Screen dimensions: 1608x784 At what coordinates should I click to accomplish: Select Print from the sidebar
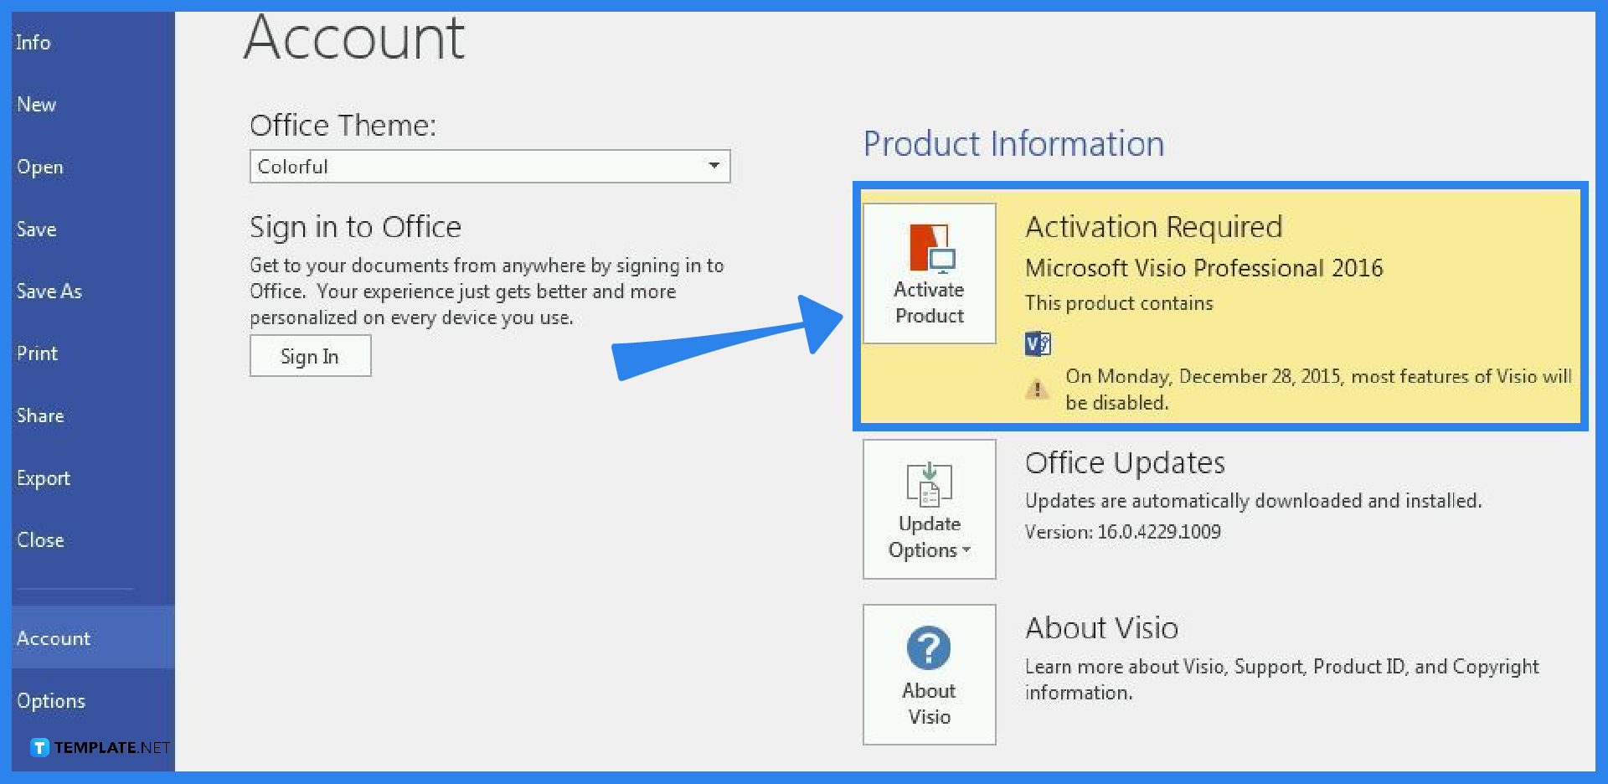(37, 353)
